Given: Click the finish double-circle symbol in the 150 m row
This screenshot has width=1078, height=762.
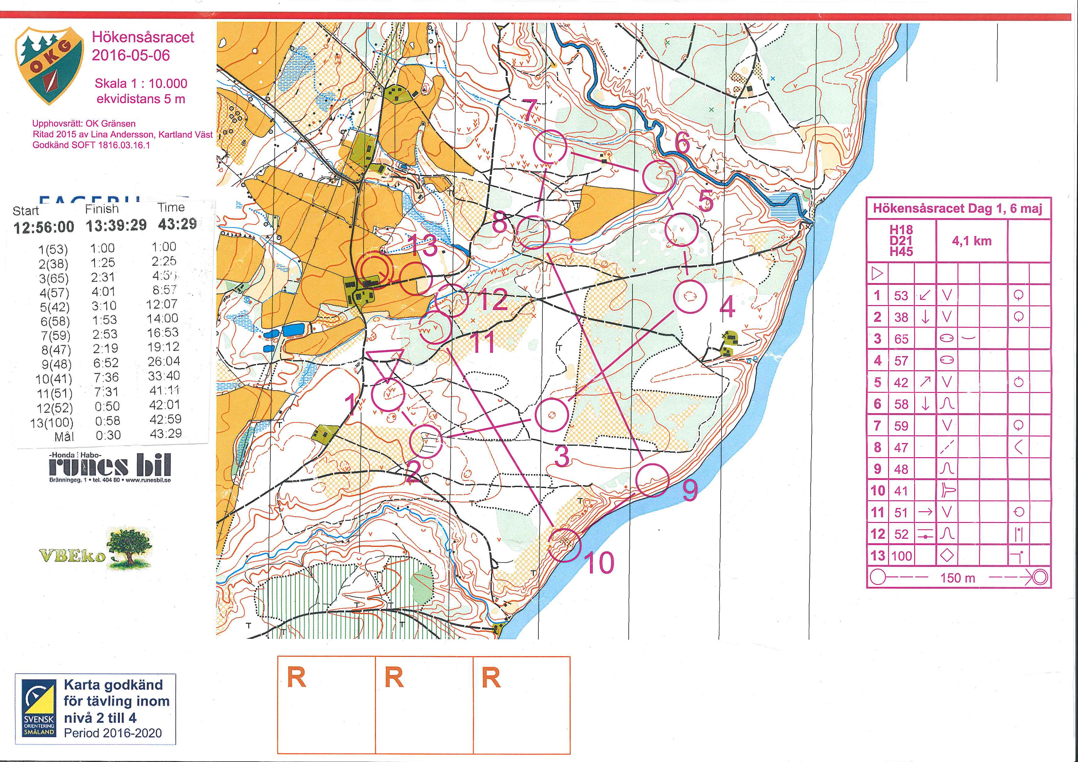Looking at the screenshot, I should (1040, 577).
